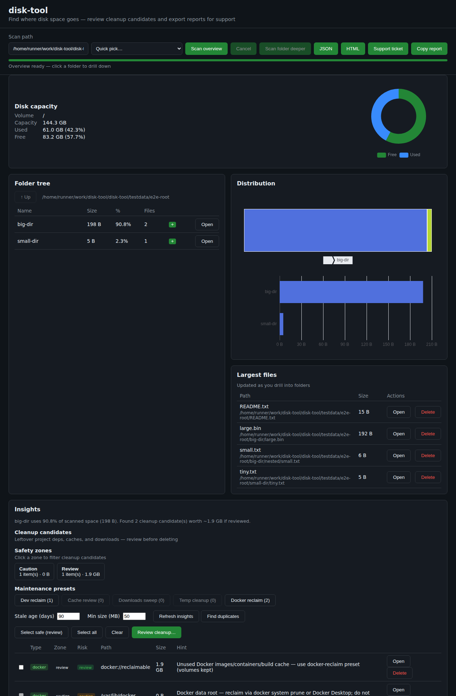Apply the Downloads sweep (0) preset
The width and height of the screenshot is (456, 696).
pyautogui.click(x=141, y=600)
